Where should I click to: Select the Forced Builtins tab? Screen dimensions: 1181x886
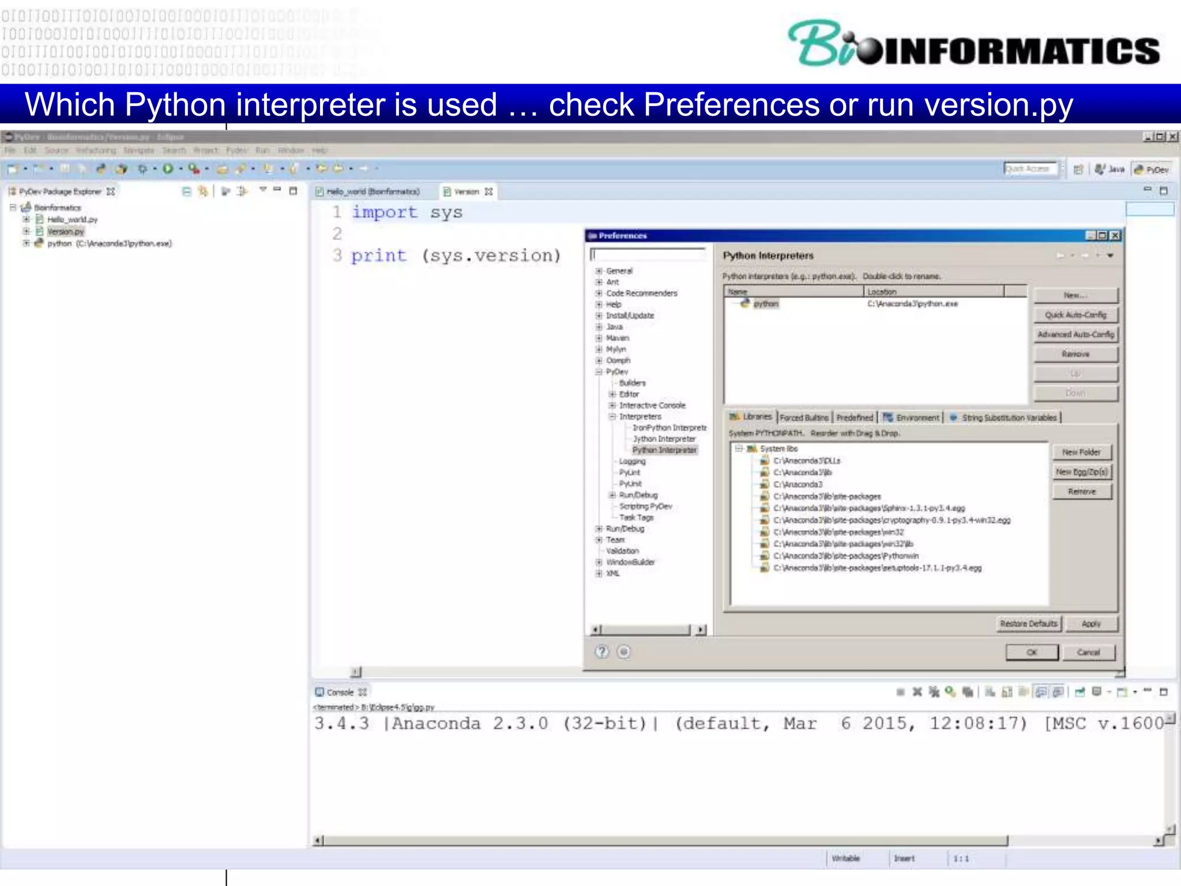[x=804, y=417]
